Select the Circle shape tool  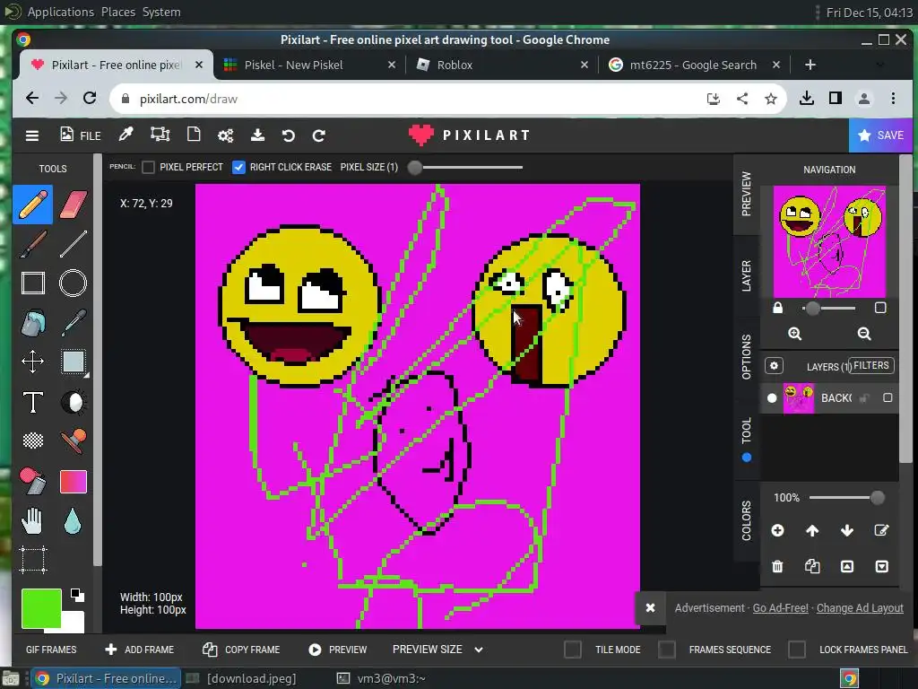coord(74,283)
